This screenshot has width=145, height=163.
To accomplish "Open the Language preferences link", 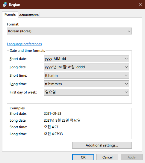I will (x=24, y=44).
